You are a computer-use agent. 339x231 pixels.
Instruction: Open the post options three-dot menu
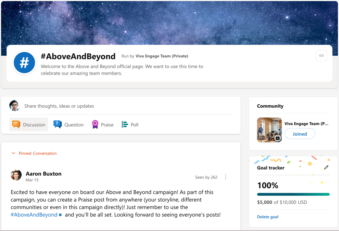click(x=226, y=177)
